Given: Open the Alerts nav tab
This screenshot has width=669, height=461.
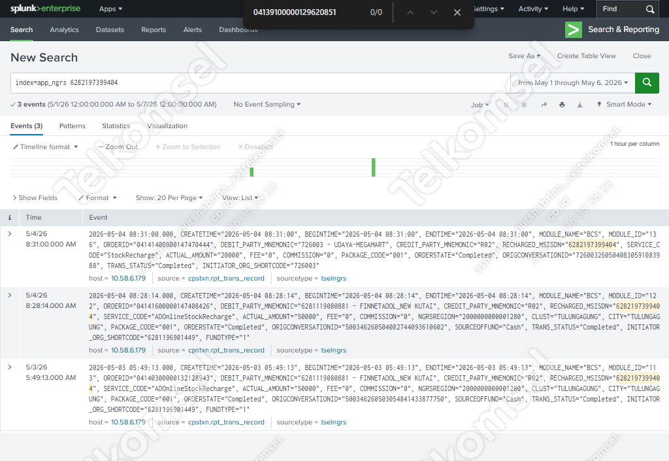Looking at the screenshot, I should point(193,30).
